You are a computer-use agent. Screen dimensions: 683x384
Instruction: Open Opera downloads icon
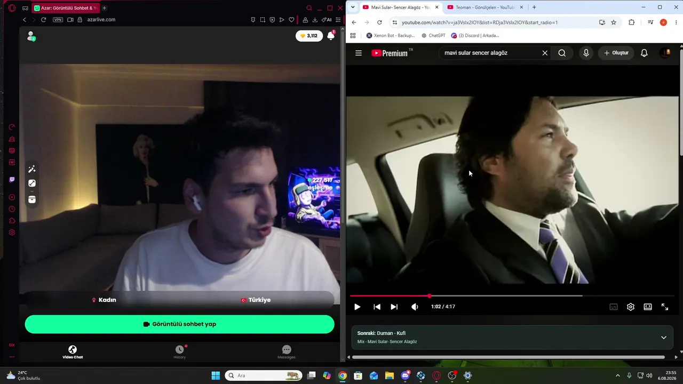(x=315, y=20)
